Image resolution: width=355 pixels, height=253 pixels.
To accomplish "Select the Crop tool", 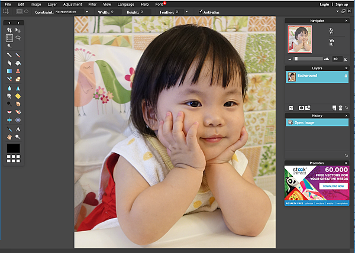I will 9,30.
